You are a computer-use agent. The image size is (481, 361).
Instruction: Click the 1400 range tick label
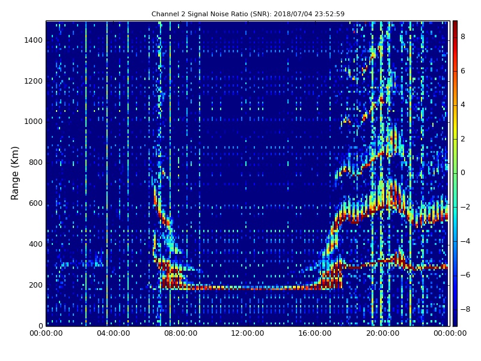click(x=34, y=40)
